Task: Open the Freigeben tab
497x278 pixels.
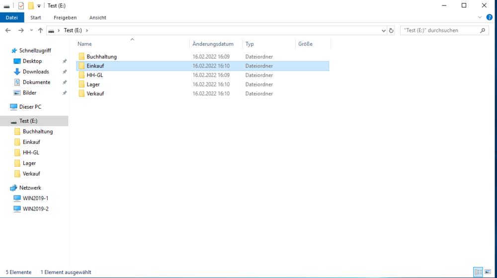Action: tap(65, 17)
